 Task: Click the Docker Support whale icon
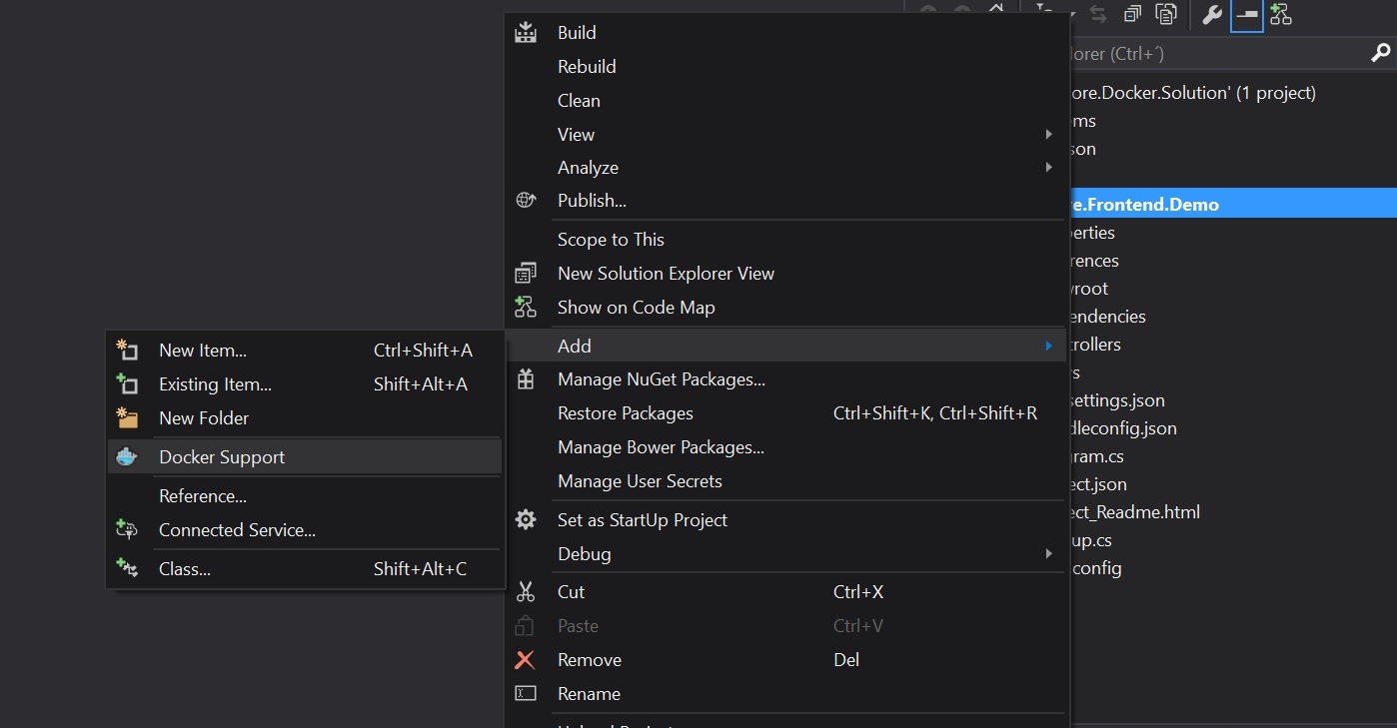point(127,457)
